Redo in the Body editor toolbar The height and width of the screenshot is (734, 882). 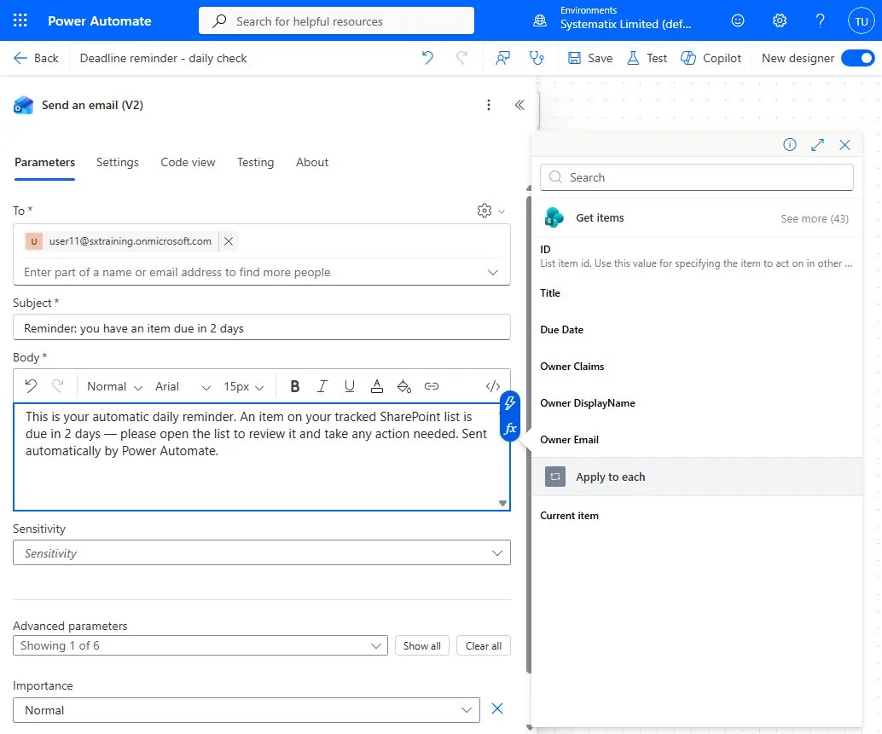click(57, 386)
